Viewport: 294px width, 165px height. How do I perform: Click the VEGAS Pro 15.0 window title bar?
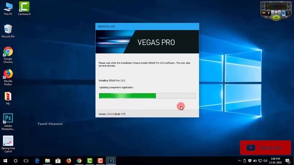coord(147,27)
